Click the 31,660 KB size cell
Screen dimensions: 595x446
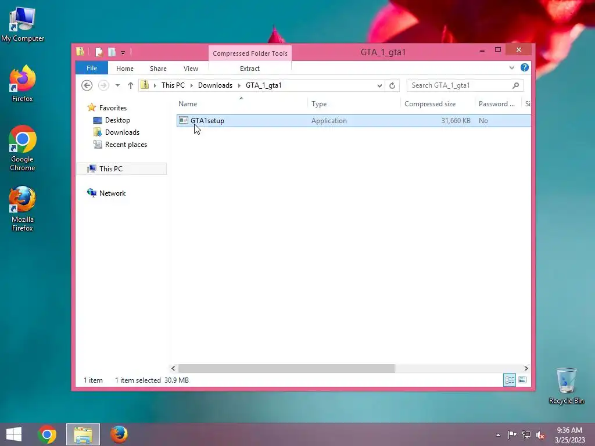click(456, 121)
